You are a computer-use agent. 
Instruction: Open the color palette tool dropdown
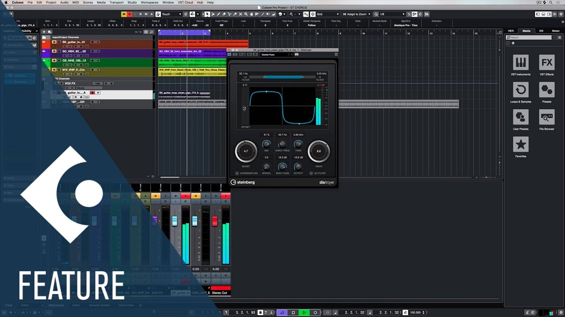pyautogui.click(x=282, y=14)
